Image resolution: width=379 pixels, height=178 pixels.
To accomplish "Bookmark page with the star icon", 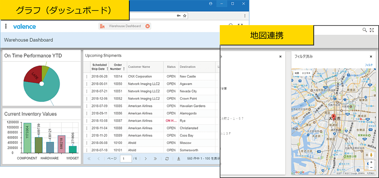I will coord(185,16).
